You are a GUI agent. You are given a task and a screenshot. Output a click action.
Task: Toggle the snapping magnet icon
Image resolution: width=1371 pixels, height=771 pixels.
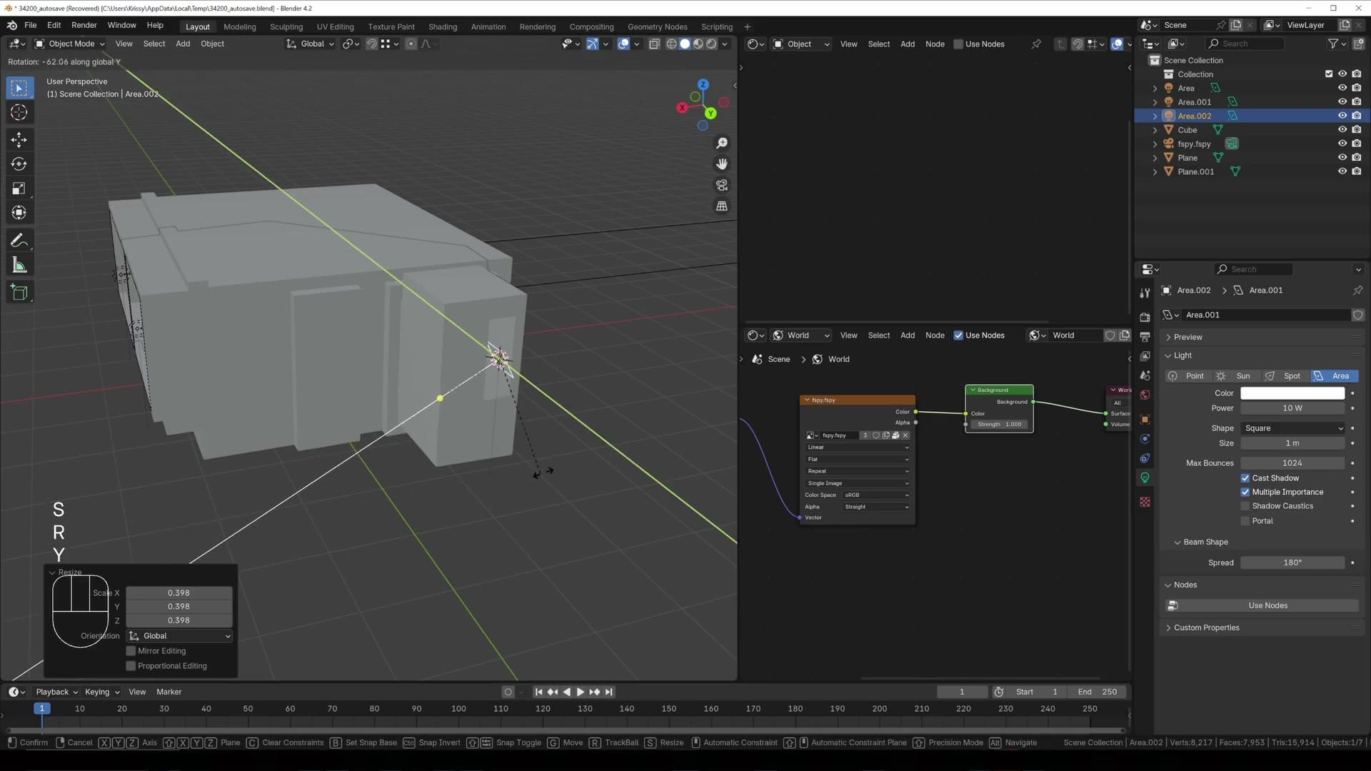coord(371,44)
